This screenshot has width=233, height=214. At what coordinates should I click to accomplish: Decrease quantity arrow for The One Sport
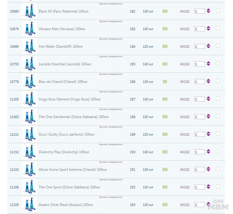coord(208,188)
